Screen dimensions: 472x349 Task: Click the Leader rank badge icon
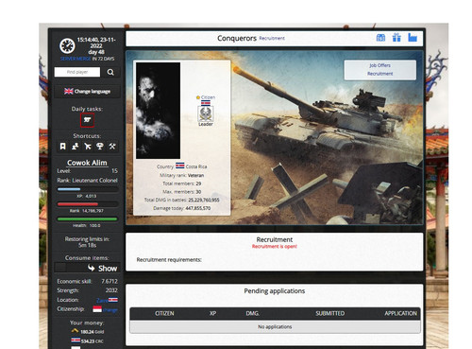point(206,113)
